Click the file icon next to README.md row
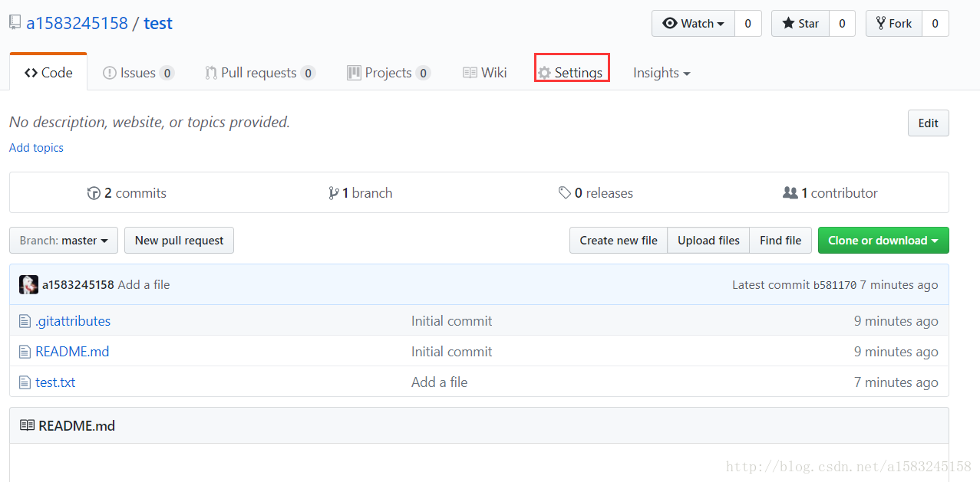This screenshot has height=482, width=980. 25,352
